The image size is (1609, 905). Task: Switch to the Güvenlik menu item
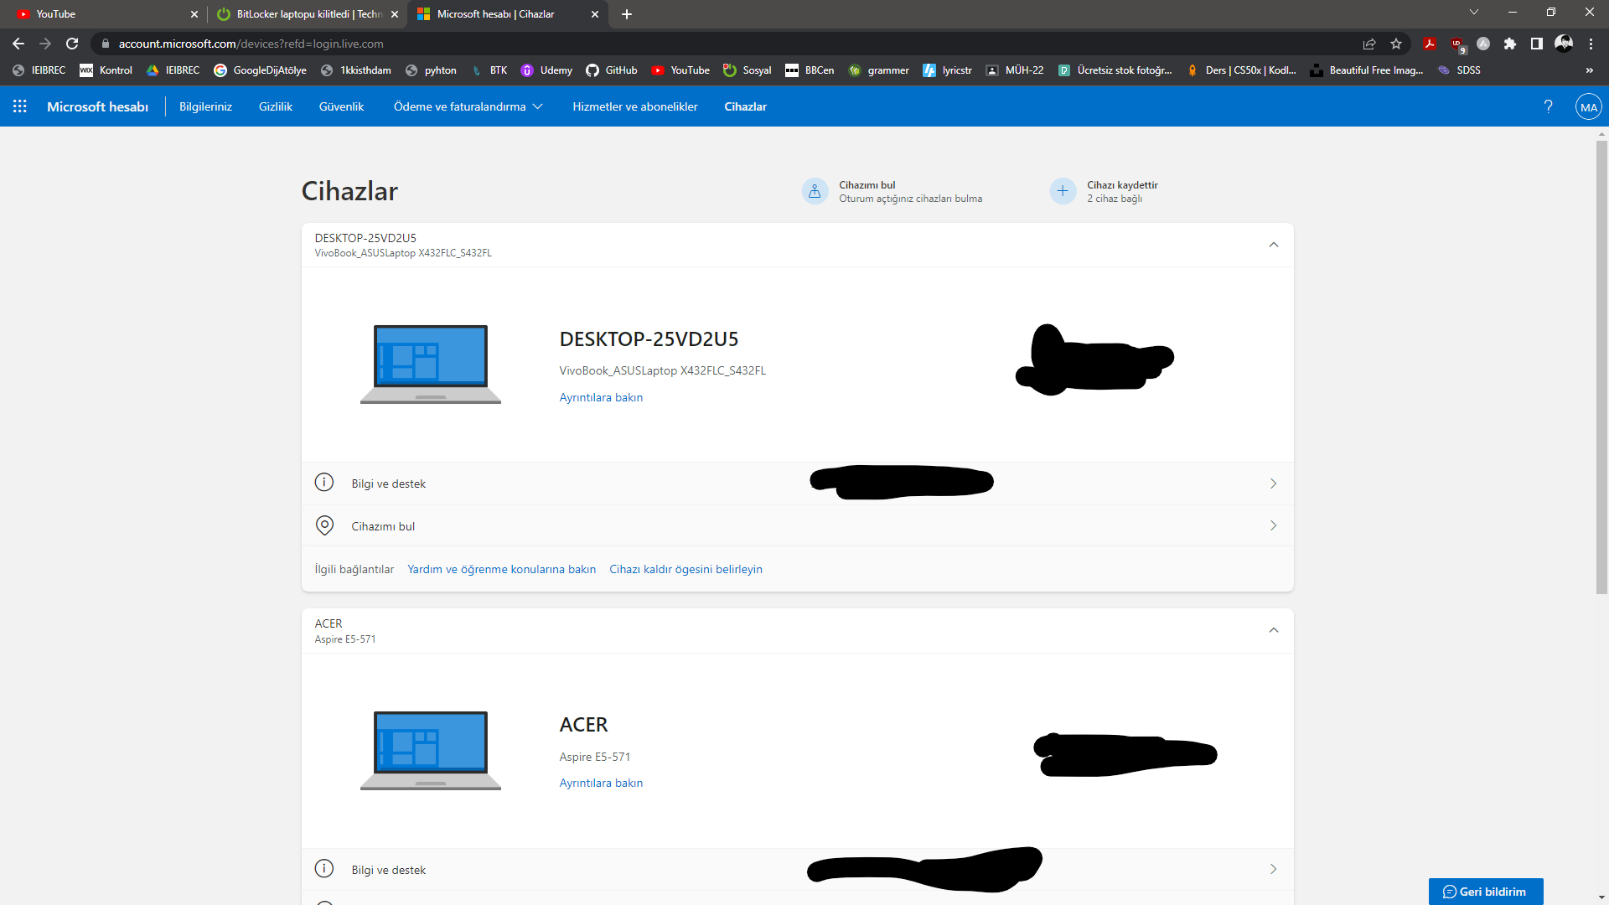tap(341, 106)
